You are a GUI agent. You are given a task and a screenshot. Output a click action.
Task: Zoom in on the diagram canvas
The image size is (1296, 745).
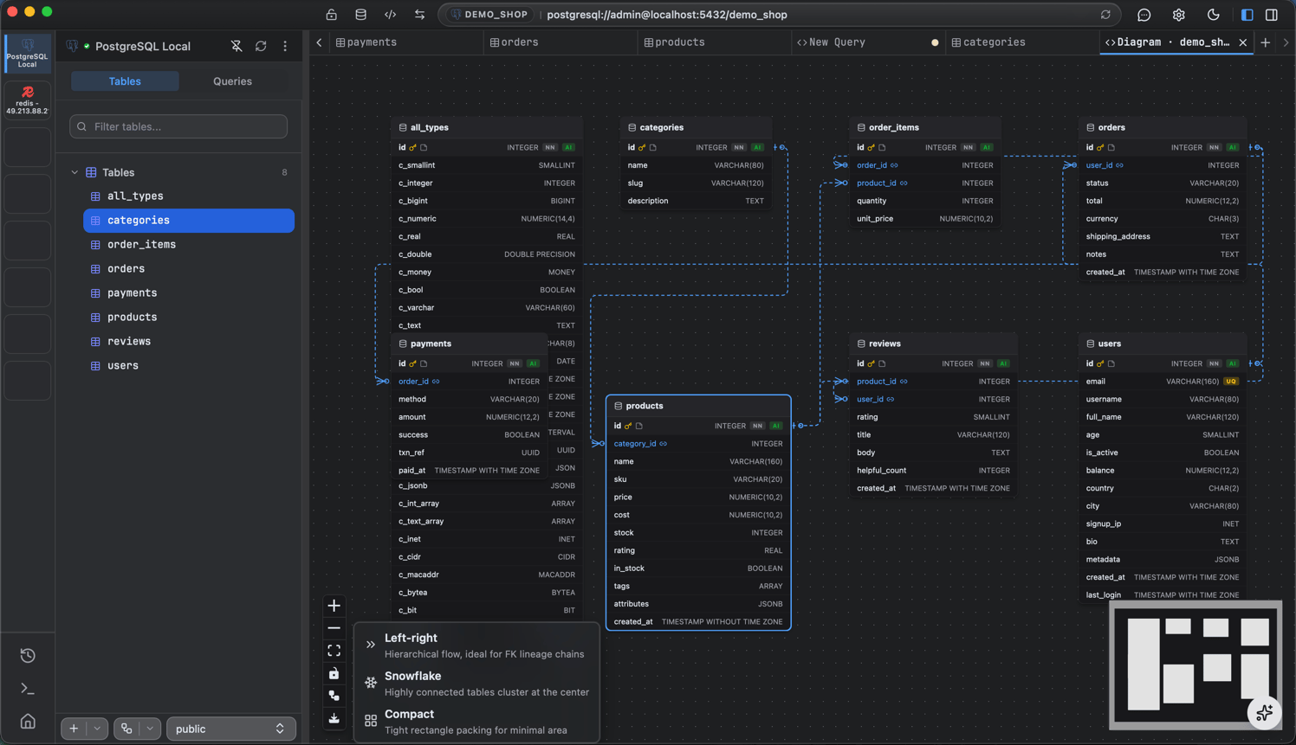334,606
